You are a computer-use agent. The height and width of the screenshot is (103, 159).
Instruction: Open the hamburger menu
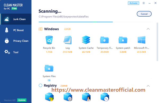pyautogui.click(x=144, y=3)
